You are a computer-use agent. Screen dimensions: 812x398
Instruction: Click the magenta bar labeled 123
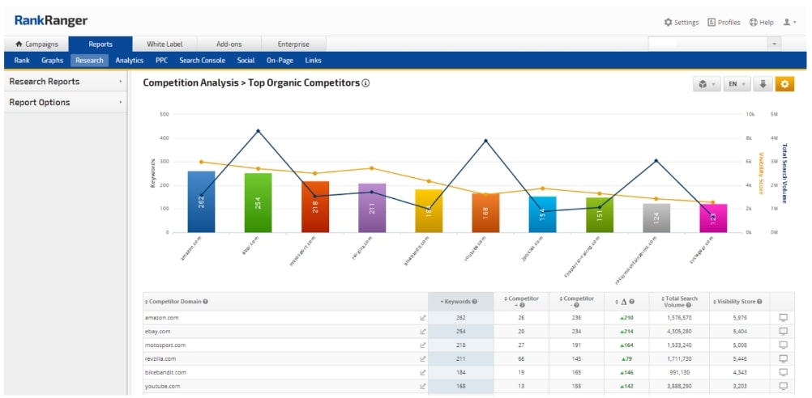[x=713, y=218]
